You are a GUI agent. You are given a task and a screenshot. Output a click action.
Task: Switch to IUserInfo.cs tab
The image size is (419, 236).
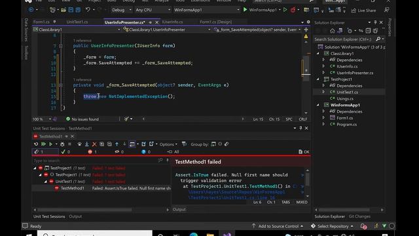click(172, 22)
